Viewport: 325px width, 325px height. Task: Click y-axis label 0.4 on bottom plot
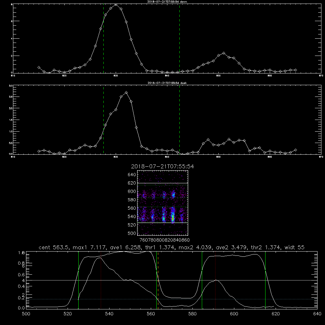coord(21,286)
